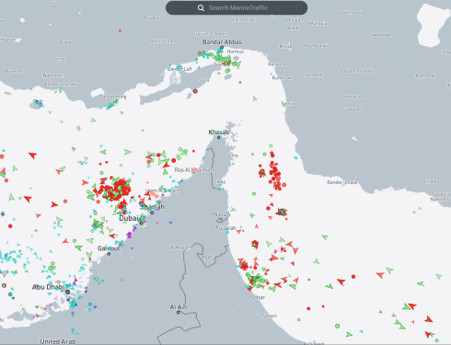Image resolution: width=451 pixels, height=345 pixels.
Task: Click the Minab map label
Action: pos(285,46)
